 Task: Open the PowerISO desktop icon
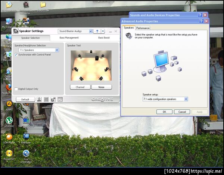(x=9, y=155)
